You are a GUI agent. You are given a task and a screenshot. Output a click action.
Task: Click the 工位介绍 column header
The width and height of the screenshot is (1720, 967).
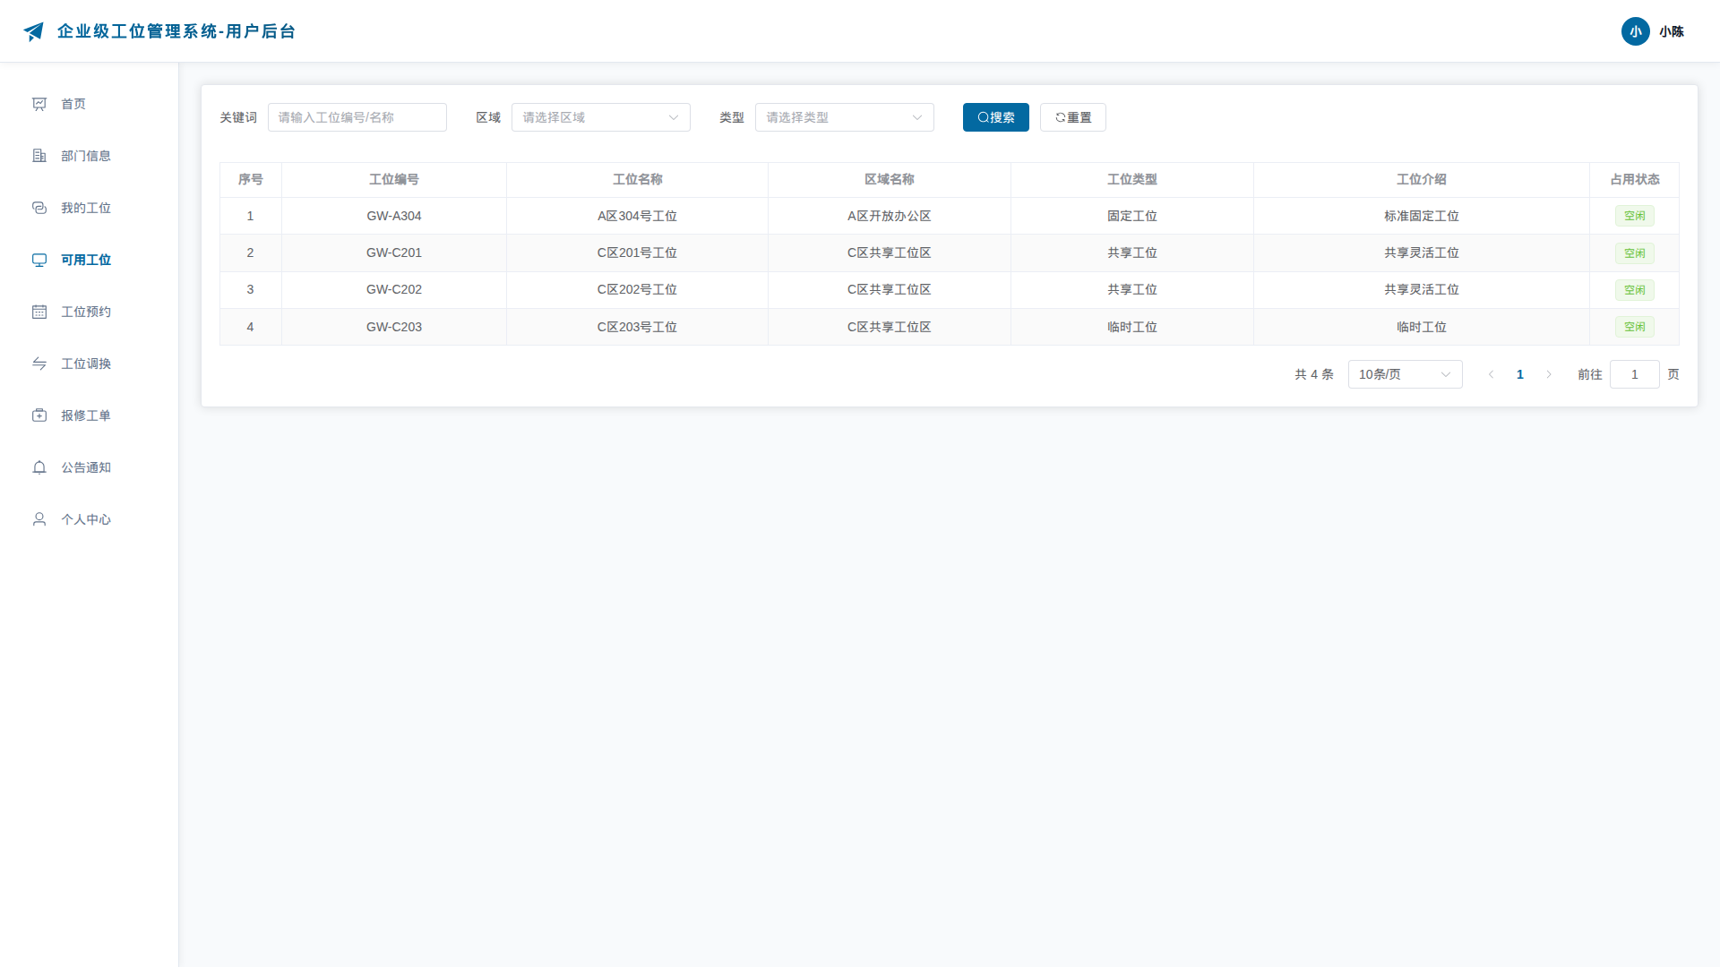tap(1422, 179)
